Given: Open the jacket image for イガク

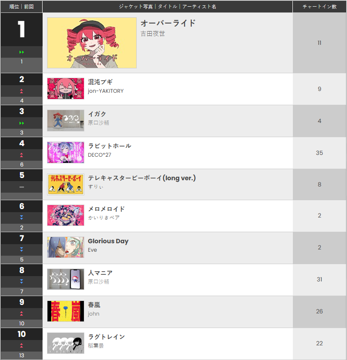Looking at the screenshot, I should (x=65, y=120).
